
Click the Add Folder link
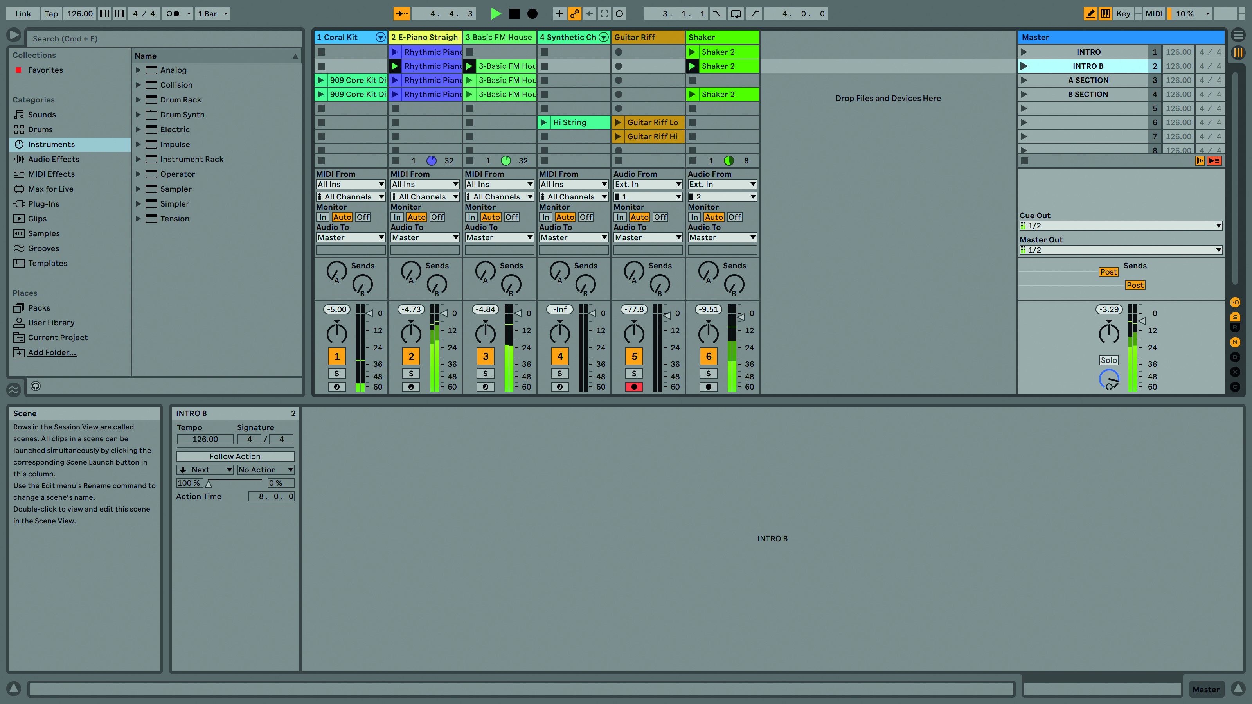tap(52, 353)
